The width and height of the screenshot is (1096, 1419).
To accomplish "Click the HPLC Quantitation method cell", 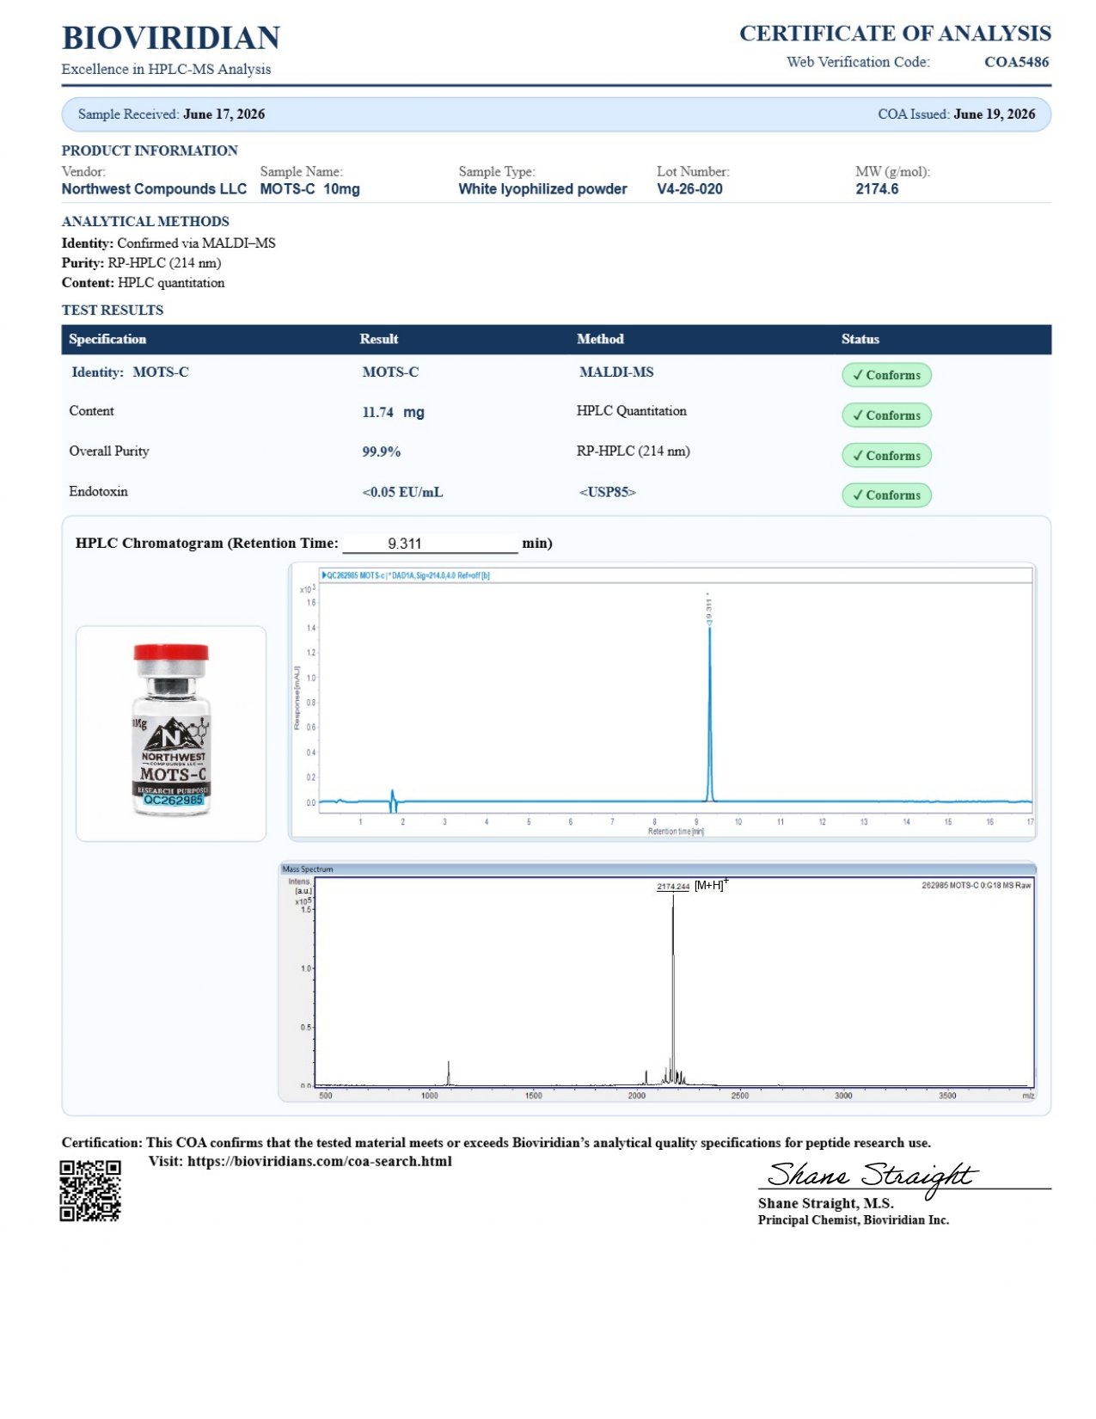I will click(x=632, y=411).
